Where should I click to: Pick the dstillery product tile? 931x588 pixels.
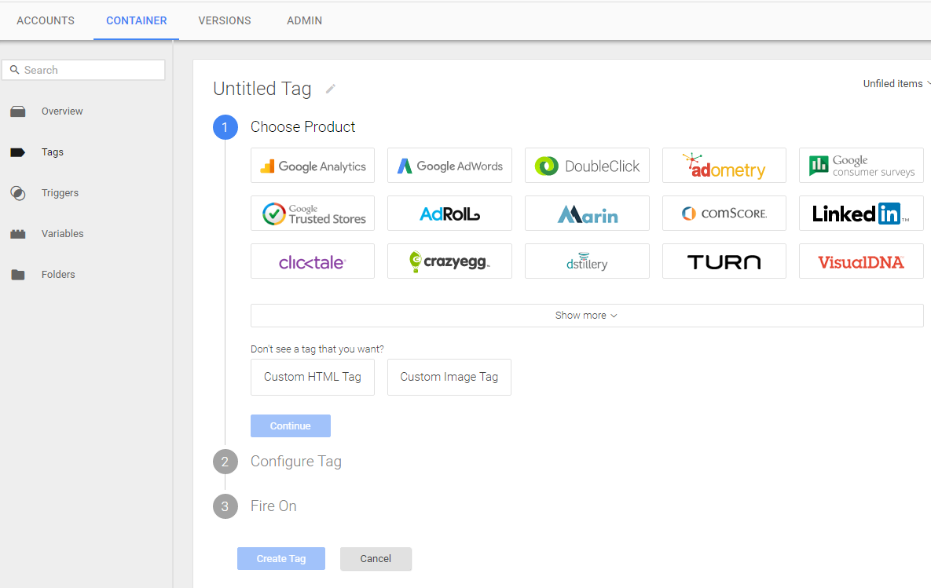pos(587,261)
